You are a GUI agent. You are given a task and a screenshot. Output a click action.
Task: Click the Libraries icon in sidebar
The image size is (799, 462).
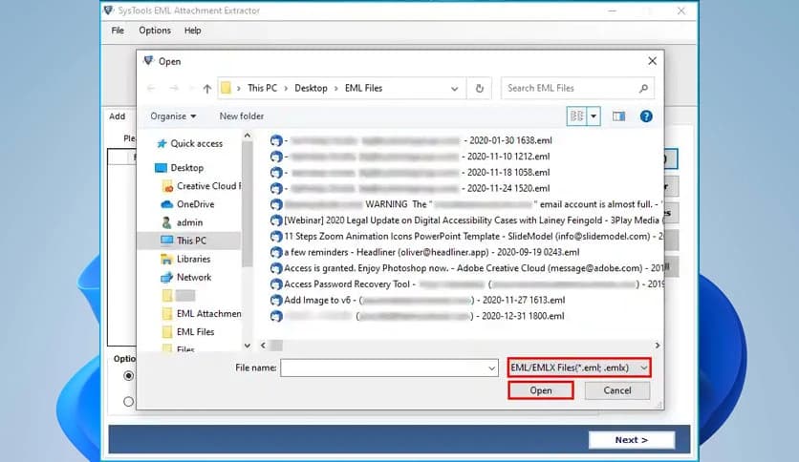[166, 260]
